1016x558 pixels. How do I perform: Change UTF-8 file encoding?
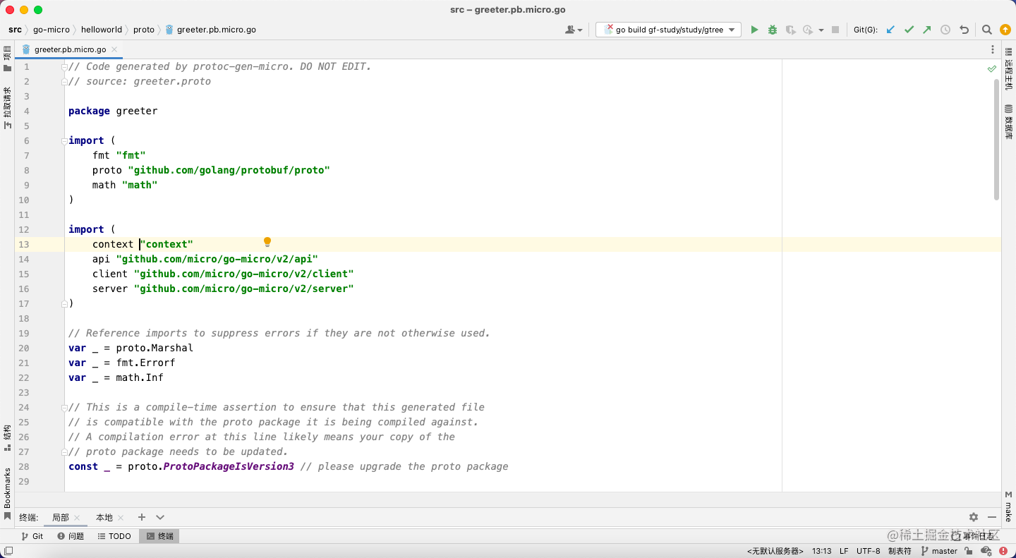point(869,551)
